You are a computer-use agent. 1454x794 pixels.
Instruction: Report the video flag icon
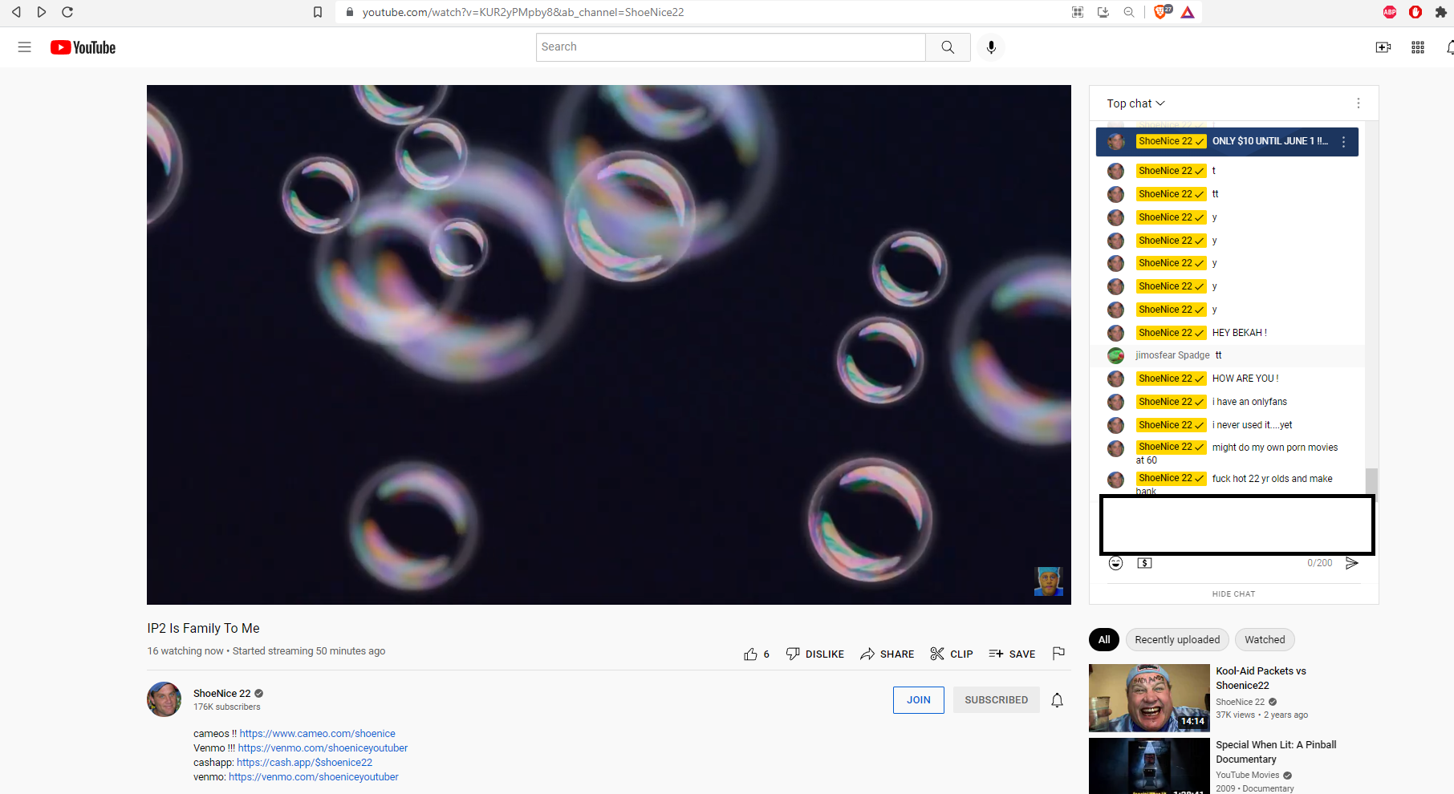point(1058,654)
